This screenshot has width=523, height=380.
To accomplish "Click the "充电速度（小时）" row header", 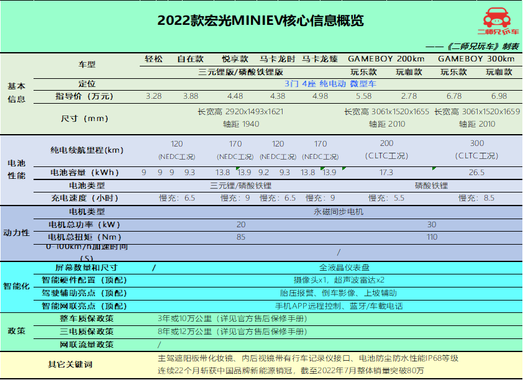I will 84,198.
